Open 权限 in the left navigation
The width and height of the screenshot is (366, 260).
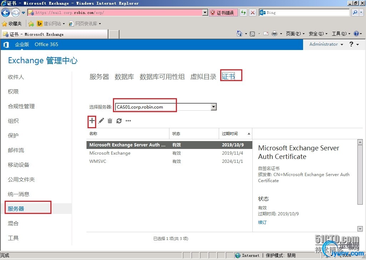(13, 92)
